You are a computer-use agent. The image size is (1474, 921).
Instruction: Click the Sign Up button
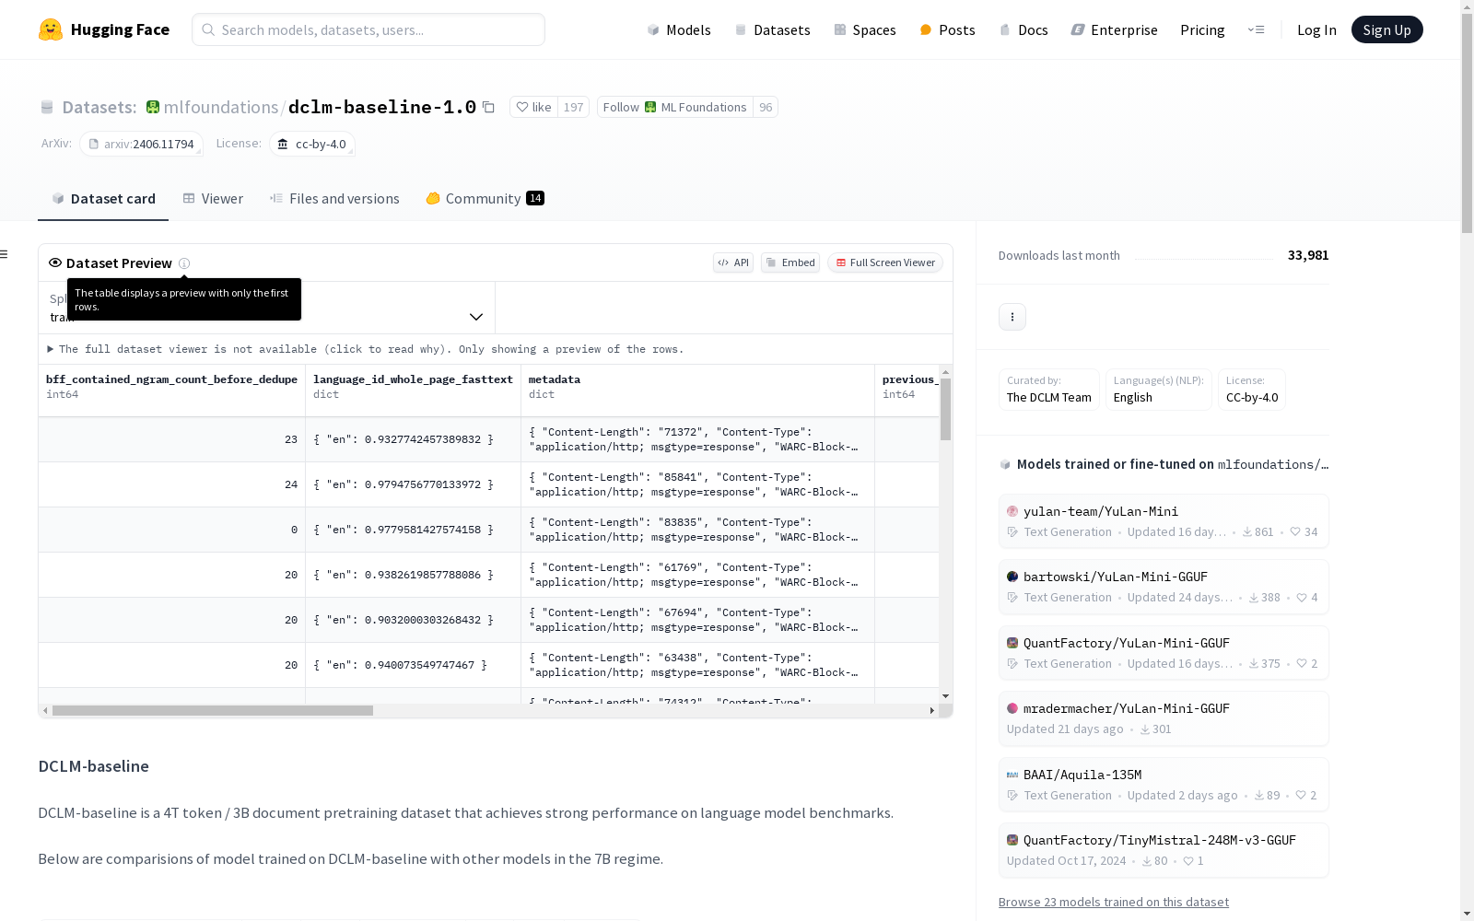1386,29
